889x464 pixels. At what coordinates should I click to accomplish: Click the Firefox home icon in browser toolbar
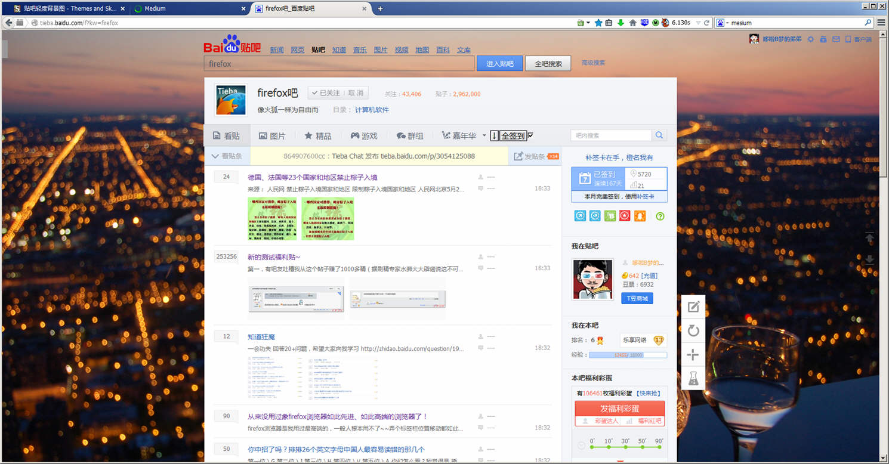point(632,22)
